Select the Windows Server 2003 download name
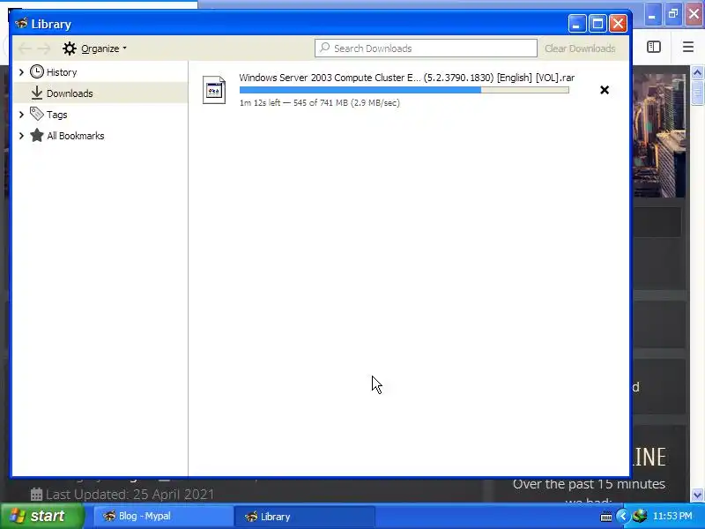 tap(407, 78)
